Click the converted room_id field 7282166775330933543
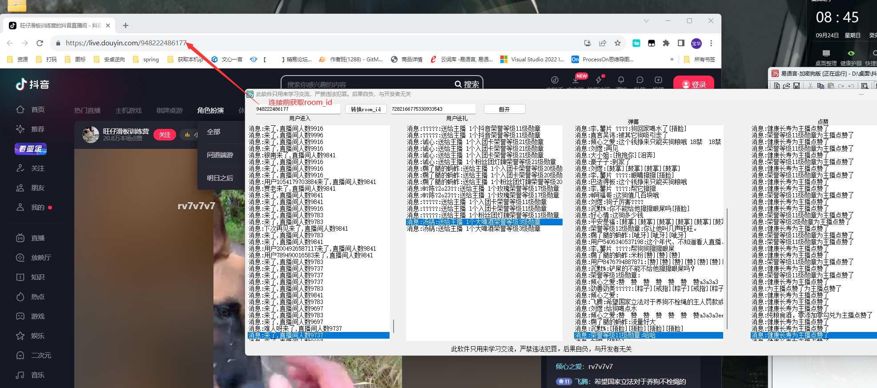The height and width of the screenshot is (388, 877). pyautogui.click(x=433, y=109)
